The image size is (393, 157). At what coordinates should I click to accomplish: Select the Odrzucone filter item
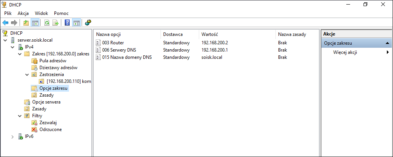51,129
